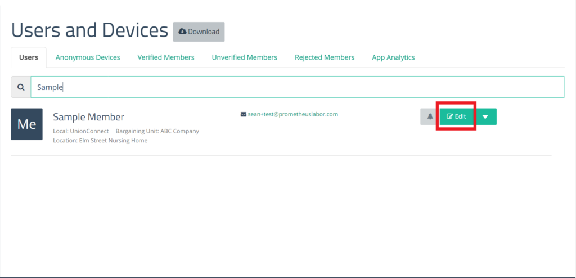Screen dimensions: 576x278
Task: Click the bell notification icon for Sample Member
Action: tap(430, 116)
